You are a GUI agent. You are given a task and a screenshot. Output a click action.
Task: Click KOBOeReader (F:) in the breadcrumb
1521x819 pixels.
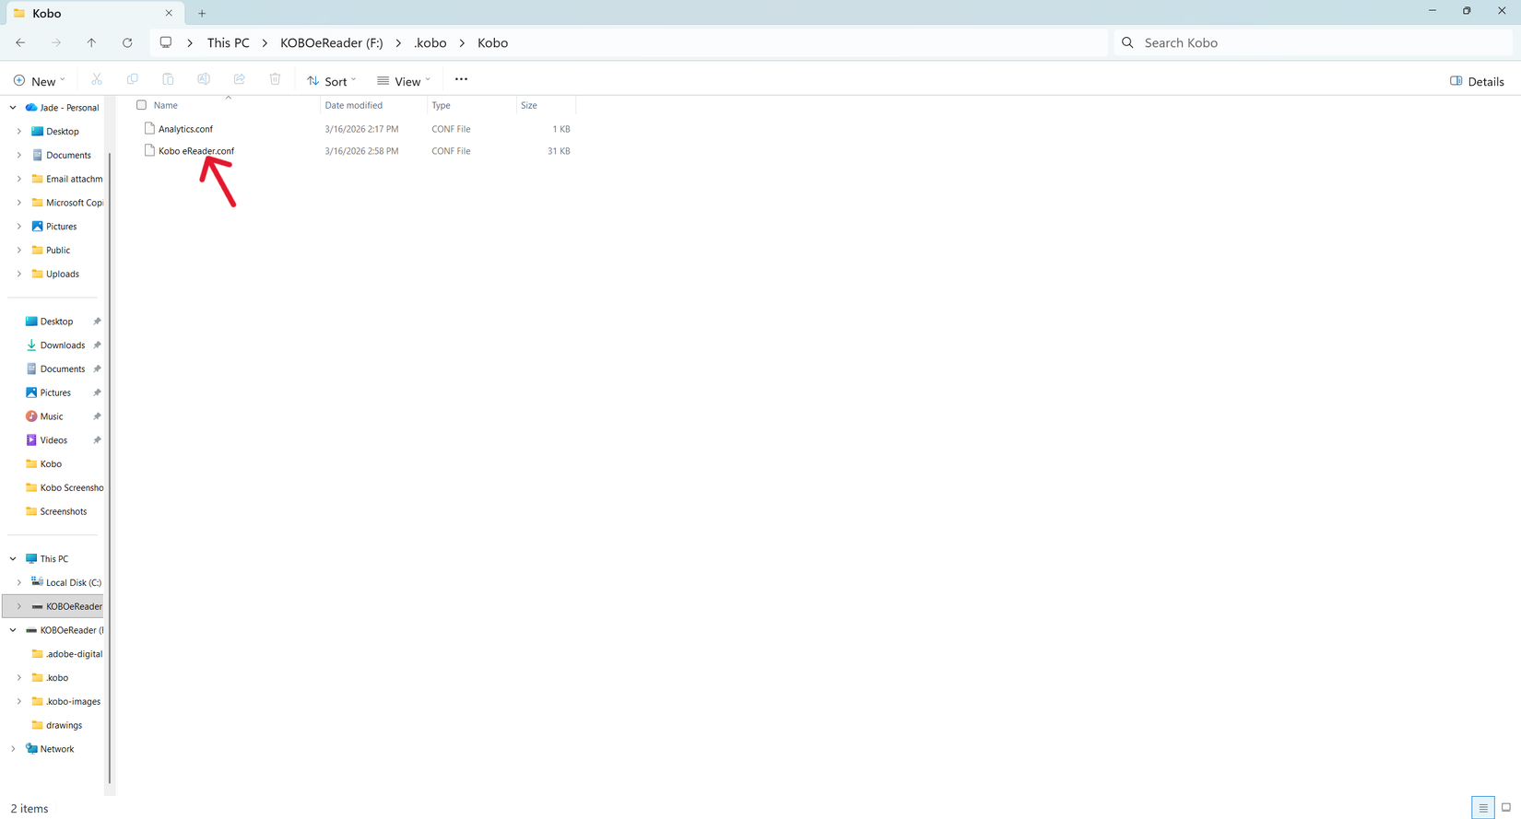click(x=331, y=43)
